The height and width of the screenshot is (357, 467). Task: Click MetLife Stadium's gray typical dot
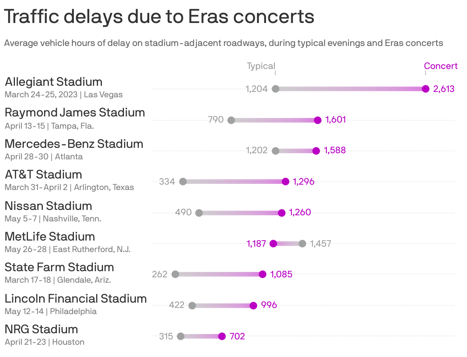pyautogui.click(x=302, y=244)
